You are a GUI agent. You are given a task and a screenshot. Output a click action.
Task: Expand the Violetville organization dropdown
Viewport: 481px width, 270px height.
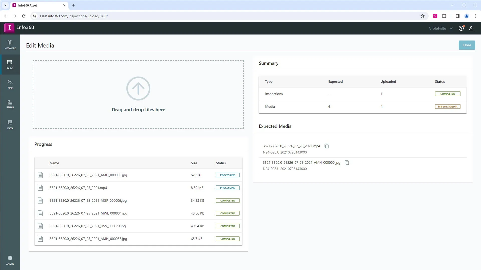pyautogui.click(x=441, y=28)
